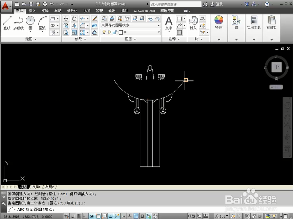Click the Stretch tool icon
The width and height of the screenshot is (293, 219).
[x=66, y=33]
